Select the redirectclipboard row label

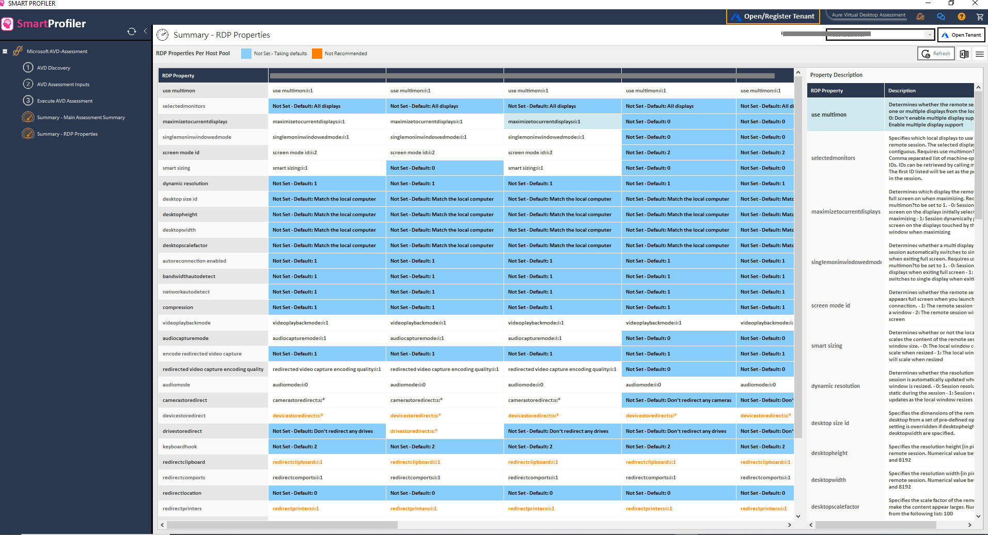(x=213, y=462)
